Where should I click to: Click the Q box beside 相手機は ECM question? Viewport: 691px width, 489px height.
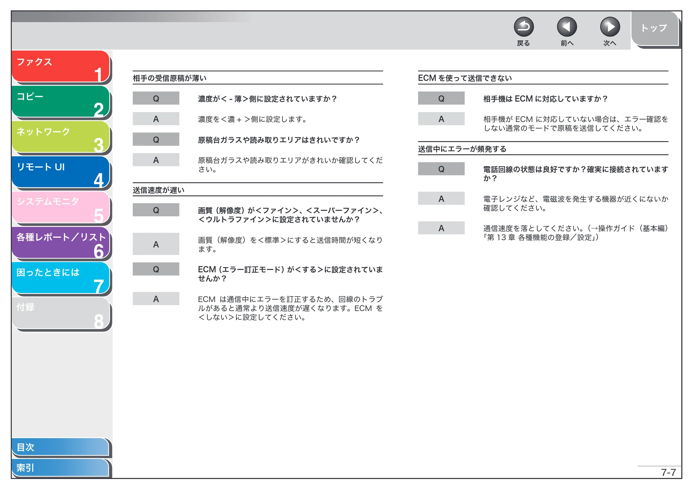[441, 98]
